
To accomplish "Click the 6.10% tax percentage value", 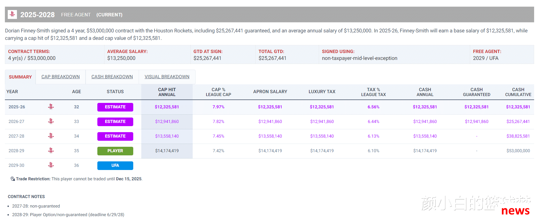I will click(x=374, y=151).
